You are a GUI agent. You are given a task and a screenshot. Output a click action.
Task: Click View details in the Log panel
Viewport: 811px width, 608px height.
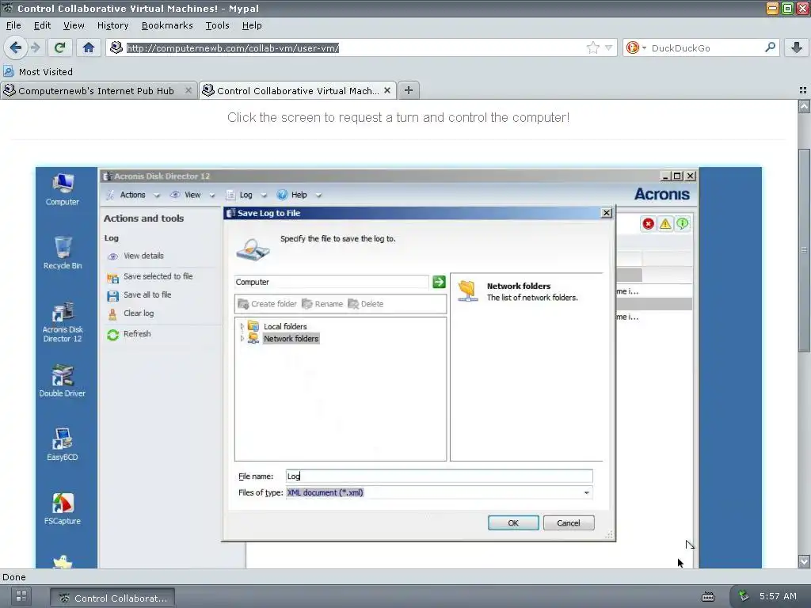(x=143, y=256)
